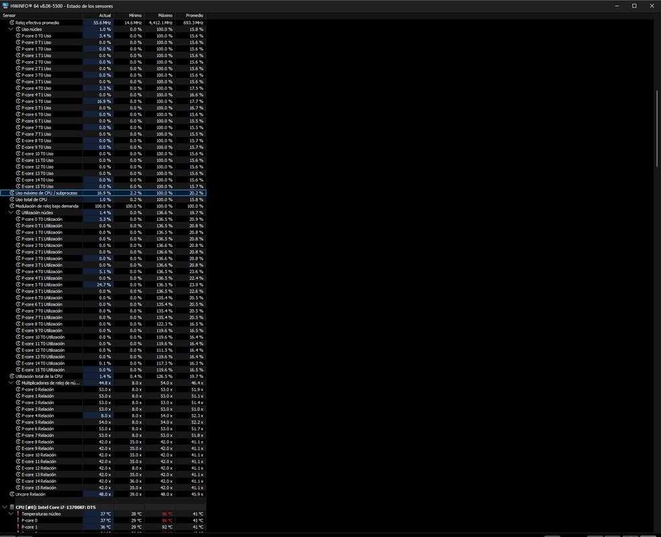Screen dimensions: 661x537
Task: Click the thermometer icon beside P-core 1 temperature
Action: [18, 528]
